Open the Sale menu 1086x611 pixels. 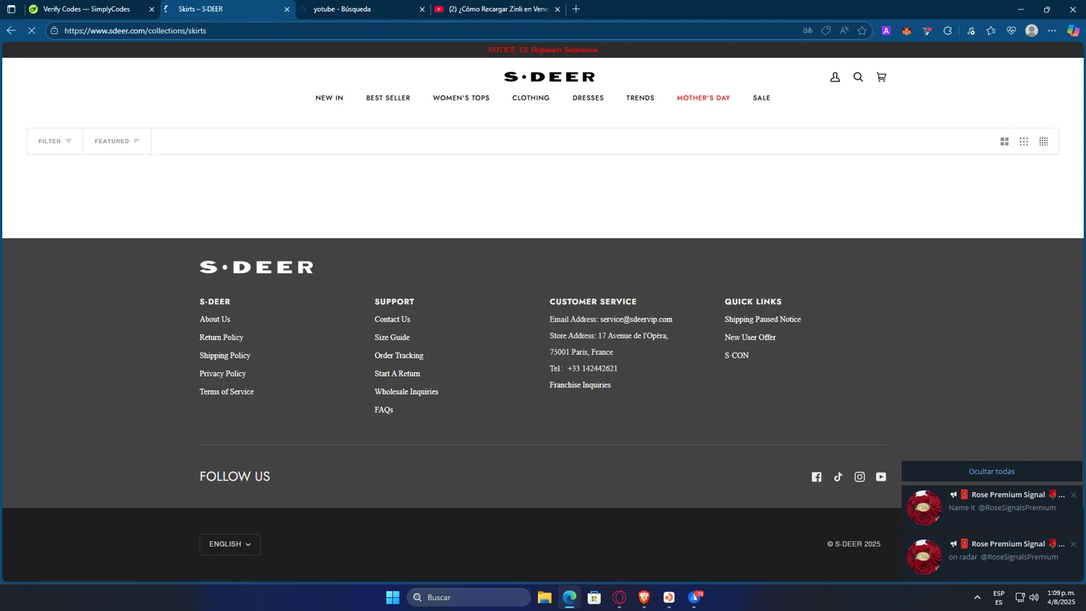762,98
